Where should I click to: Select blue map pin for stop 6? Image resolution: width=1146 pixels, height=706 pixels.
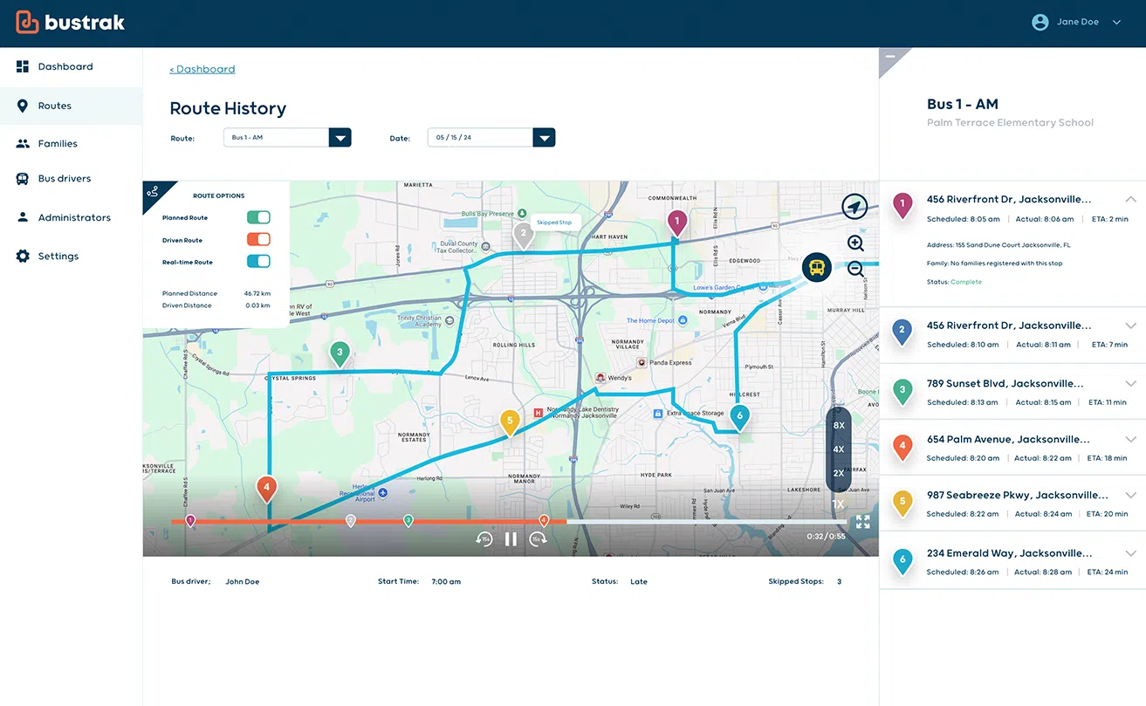pyautogui.click(x=739, y=418)
